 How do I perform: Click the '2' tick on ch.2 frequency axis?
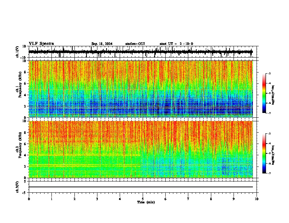[x=25, y=167]
